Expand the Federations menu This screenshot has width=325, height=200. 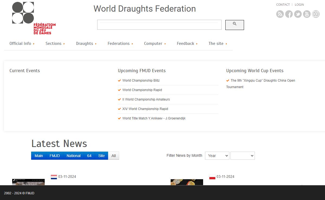(120, 44)
